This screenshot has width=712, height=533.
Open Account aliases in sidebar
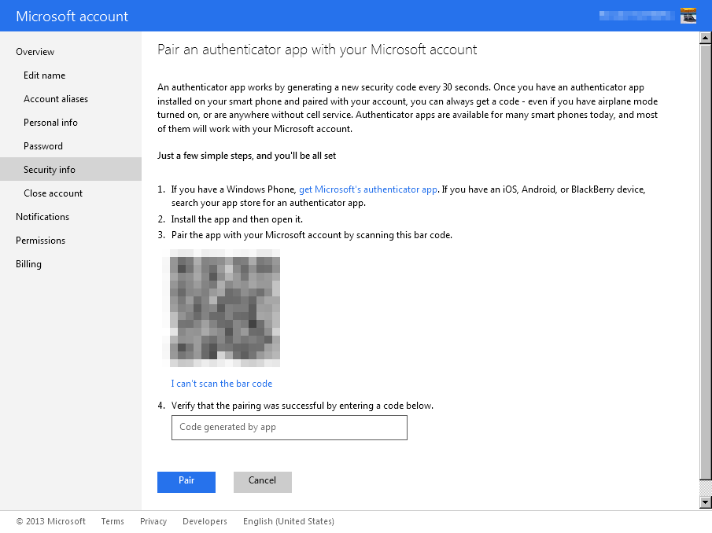[x=56, y=99]
